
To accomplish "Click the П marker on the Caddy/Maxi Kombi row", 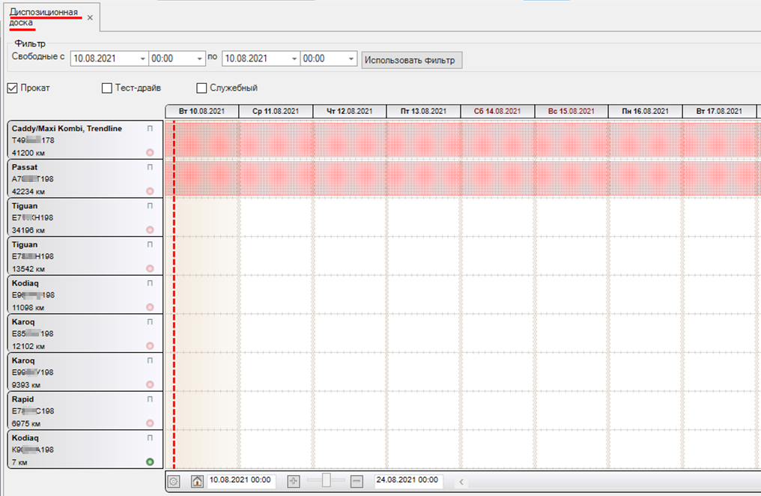I will tap(150, 128).
